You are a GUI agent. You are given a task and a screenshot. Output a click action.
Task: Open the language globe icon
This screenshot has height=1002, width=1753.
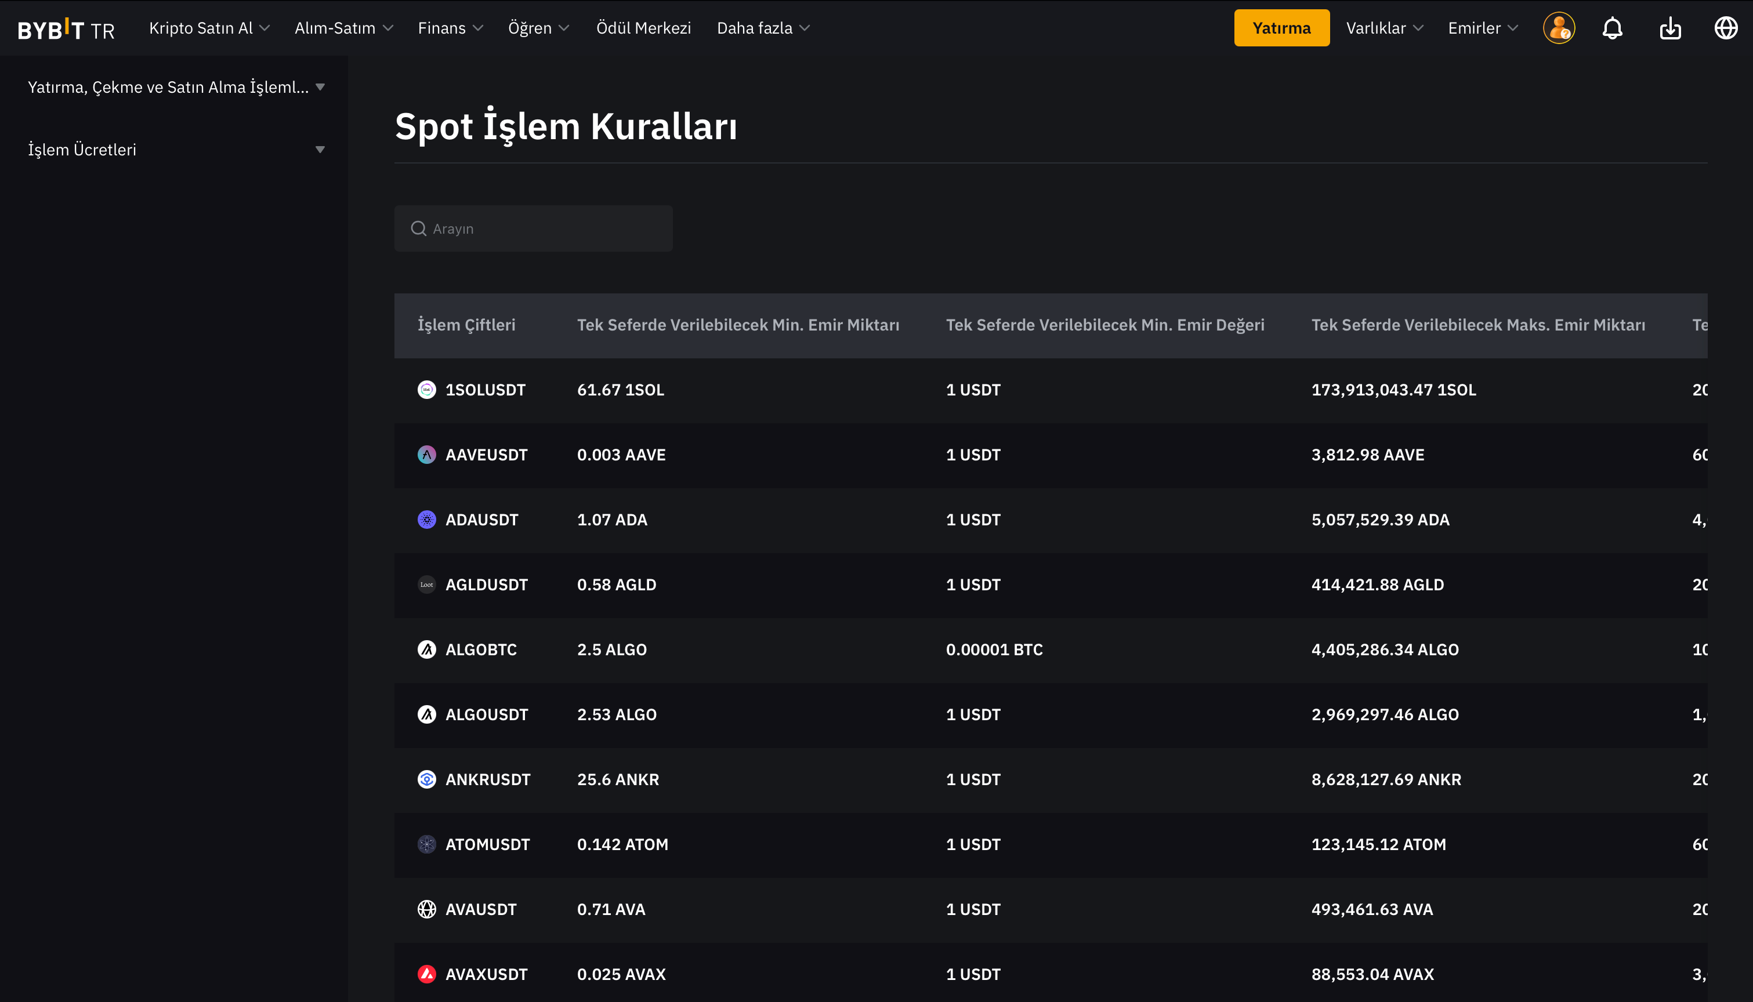pyautogui.click(x=1726, y=28)
